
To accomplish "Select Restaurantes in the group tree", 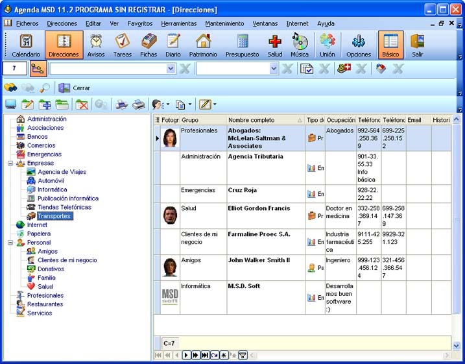I will (x=45, y=304).
